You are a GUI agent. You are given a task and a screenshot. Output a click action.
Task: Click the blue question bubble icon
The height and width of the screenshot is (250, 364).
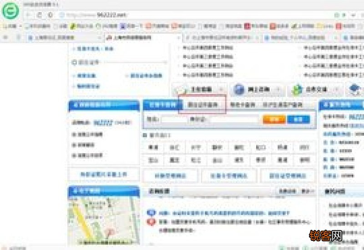point(151,213)
